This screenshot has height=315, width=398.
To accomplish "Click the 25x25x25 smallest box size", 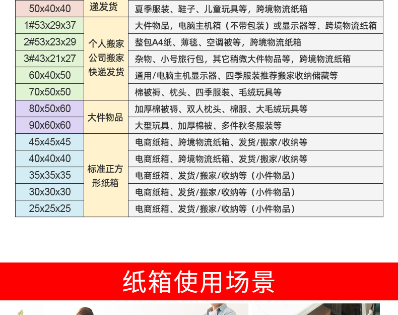I will [x=50, y=208].
